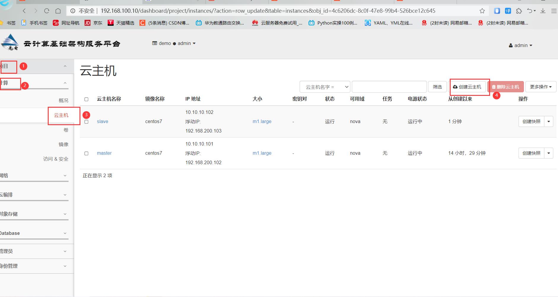
Task: Open downloads via the download arrow icon
Action: (543, 11)
